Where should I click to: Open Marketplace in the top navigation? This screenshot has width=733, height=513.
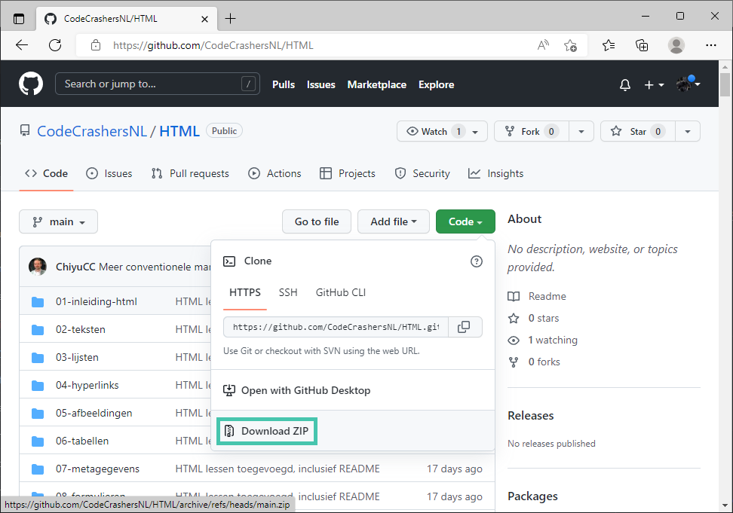(377, 84)
